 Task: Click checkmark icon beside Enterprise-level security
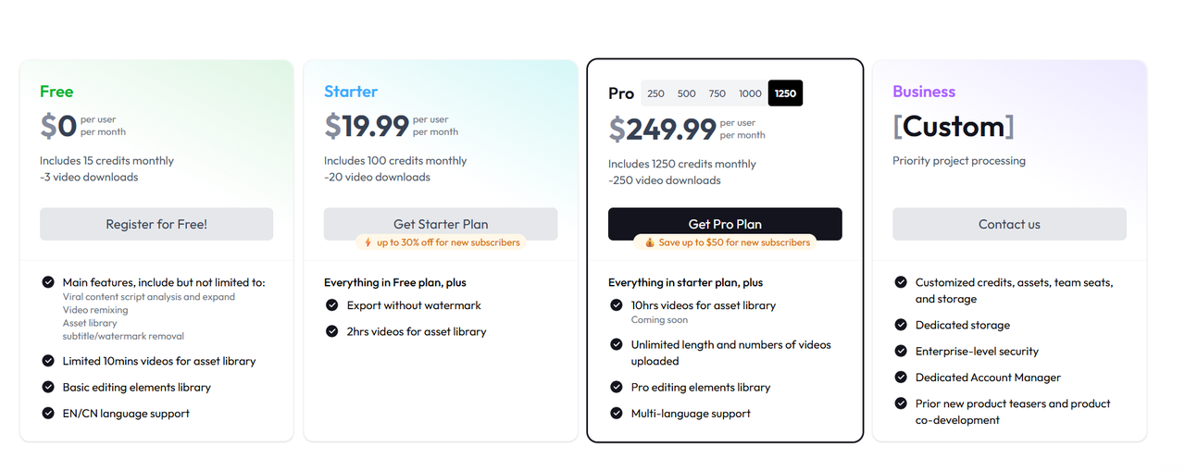(901, 352)
